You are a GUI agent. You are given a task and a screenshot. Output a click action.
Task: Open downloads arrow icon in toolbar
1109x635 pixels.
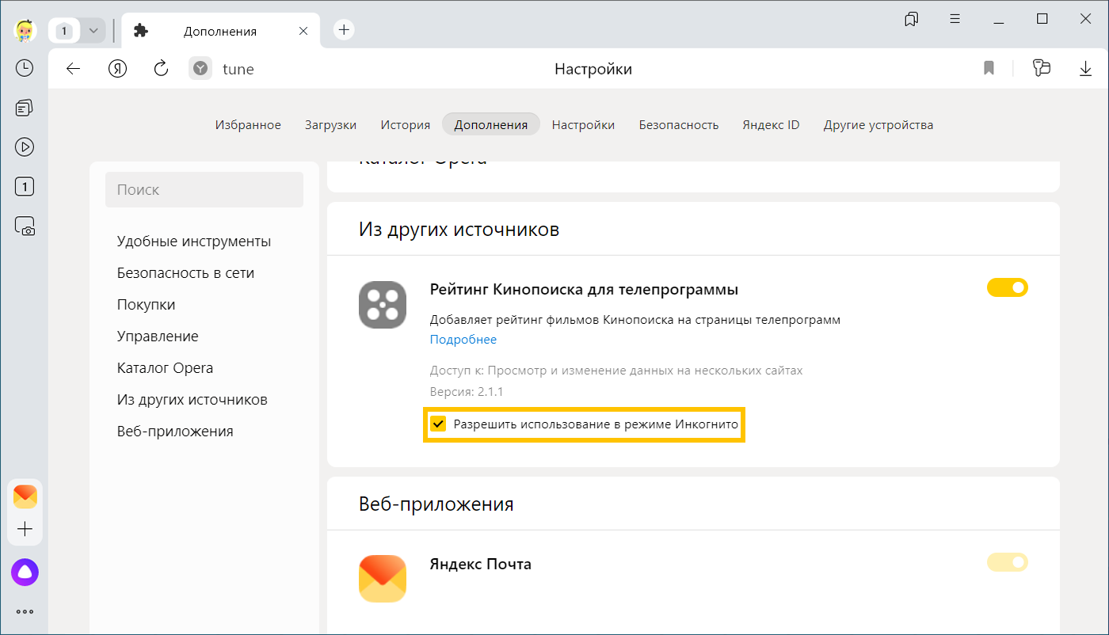[1085, 69]
